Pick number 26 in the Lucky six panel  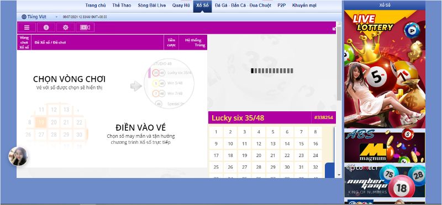point(230,167)
